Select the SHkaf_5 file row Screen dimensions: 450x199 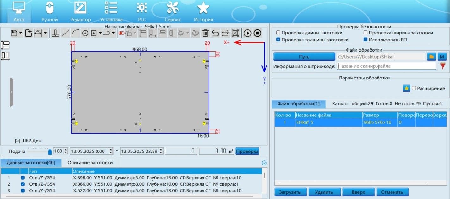tap(360, 122)
